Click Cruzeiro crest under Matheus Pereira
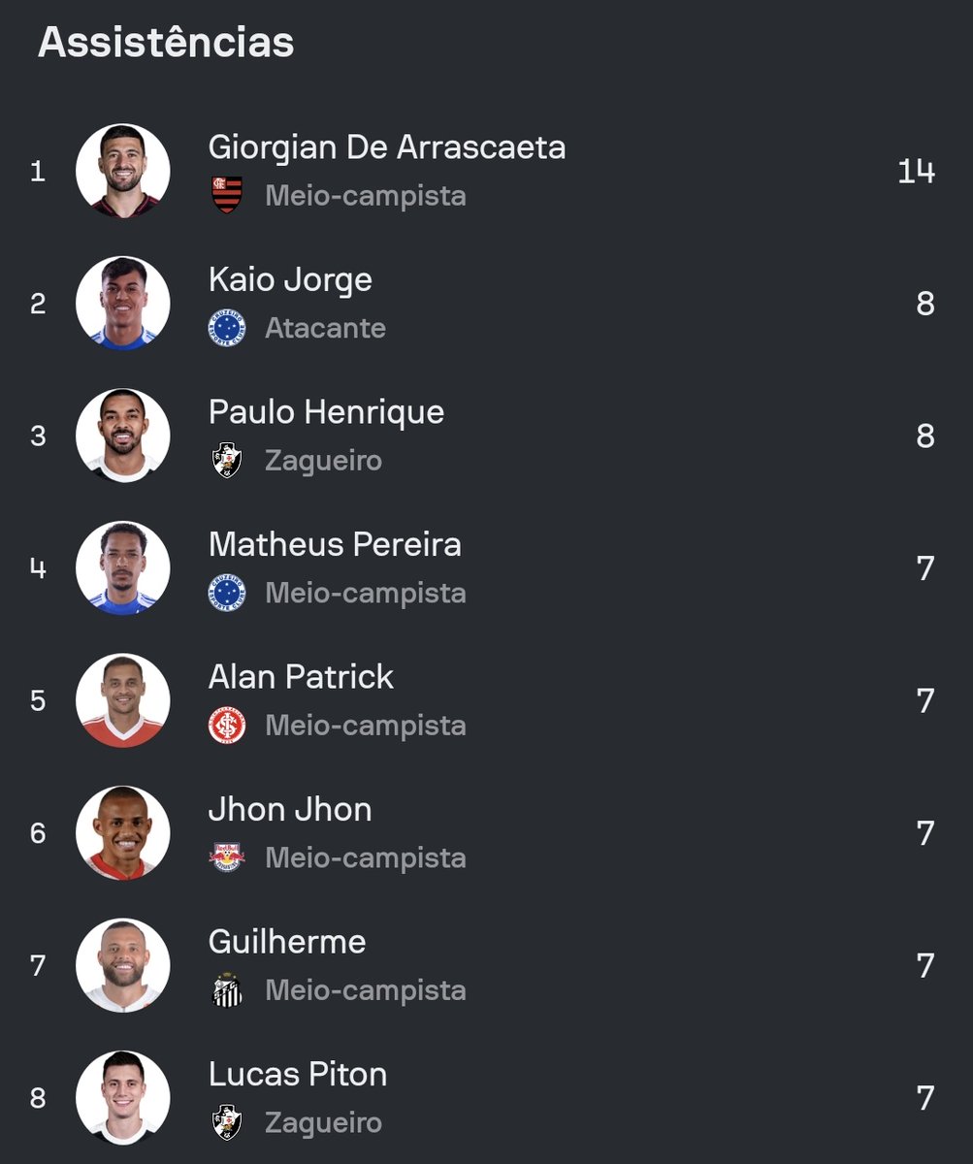Viewport: 973px width, 1164px height. [227, 593]
